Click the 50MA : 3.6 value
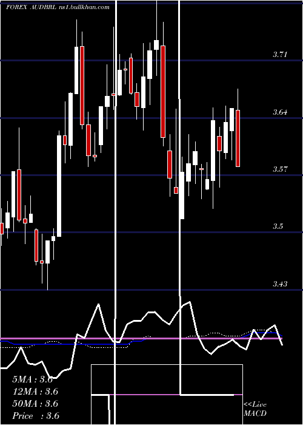This screenshot has width=303, height=425. tap(35, 404)
